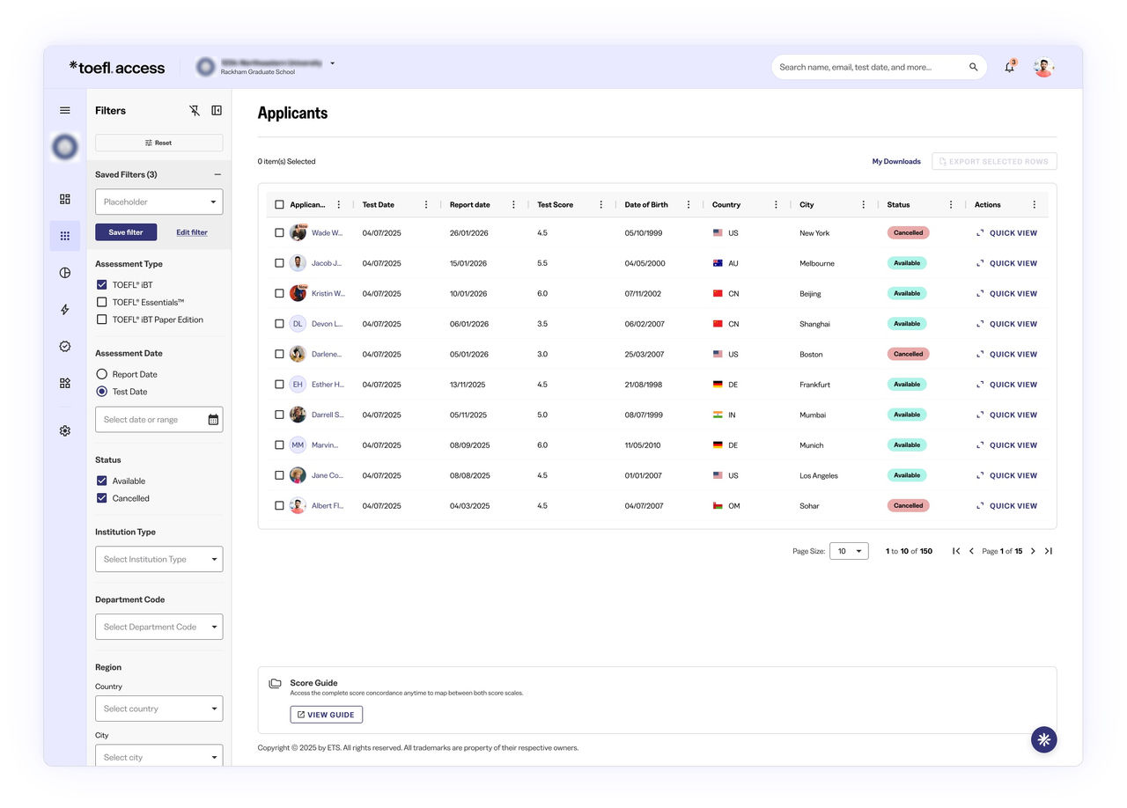Click the search name, email field
Viewport: 1127px width, 808px height.
click(867, 67)
